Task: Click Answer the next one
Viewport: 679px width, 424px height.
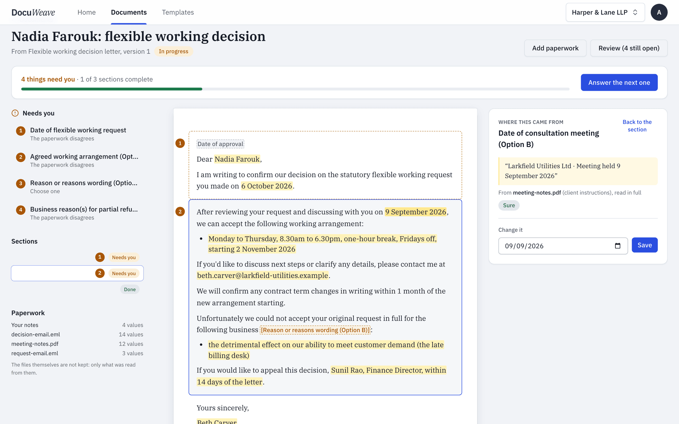Action: pos(619,82)
